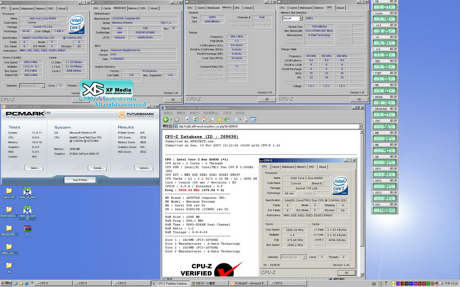This screenshot has height=287, width=460.
Task: Open the Help (說明) menu in Internet Explorer
Action: pos(240,113)
